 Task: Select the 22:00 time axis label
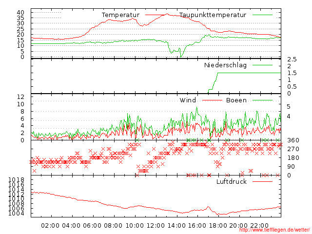click(259, 226)
